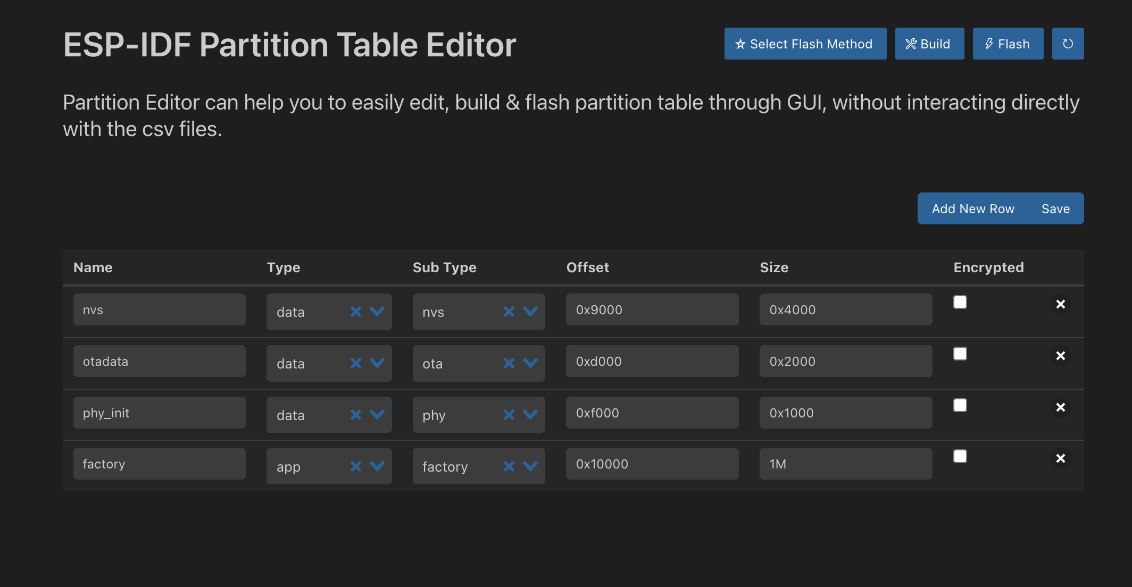Open Type dropdown arrow in nvs row
Screen dimensions: 1132x587
point(377,312)
